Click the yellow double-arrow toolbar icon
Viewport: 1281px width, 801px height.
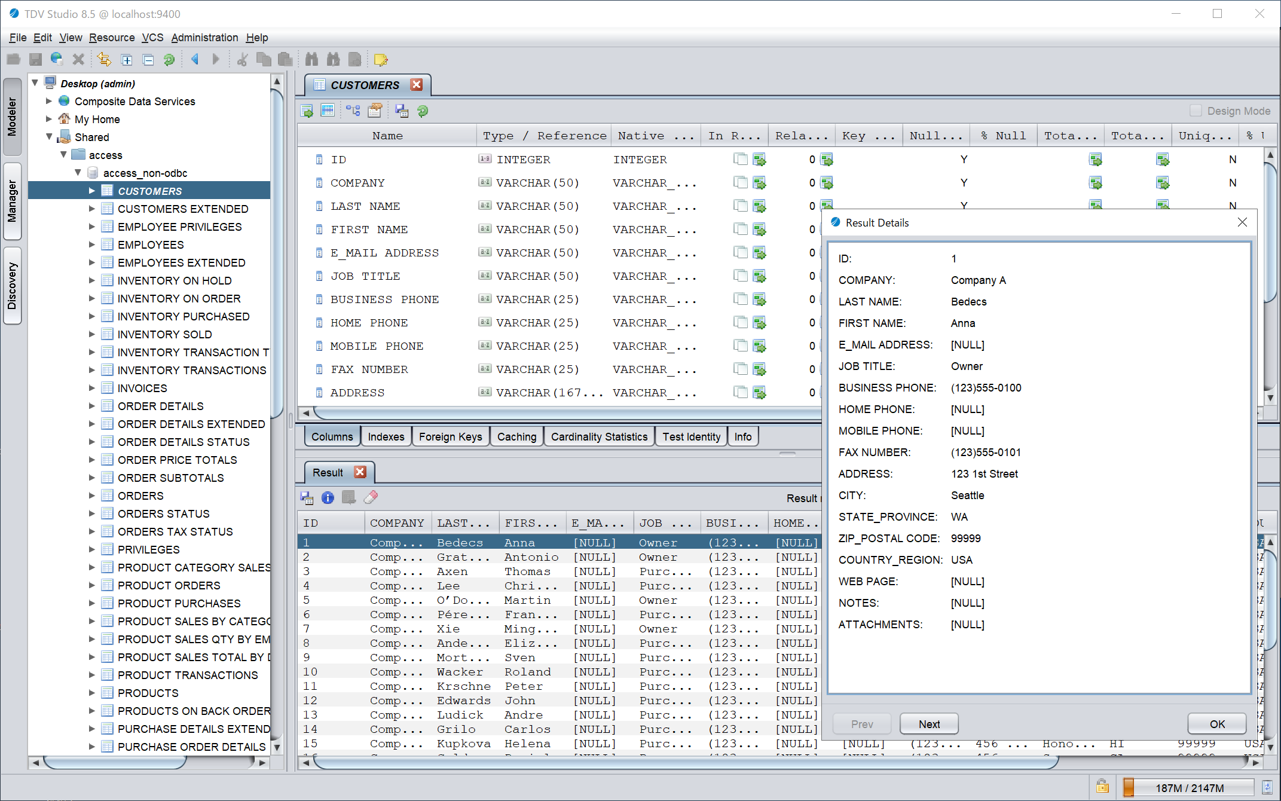tap(104, 59)
